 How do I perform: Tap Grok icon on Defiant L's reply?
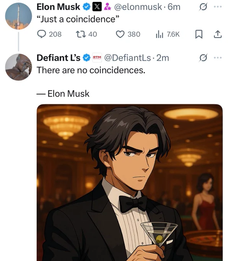coord(203,58)
